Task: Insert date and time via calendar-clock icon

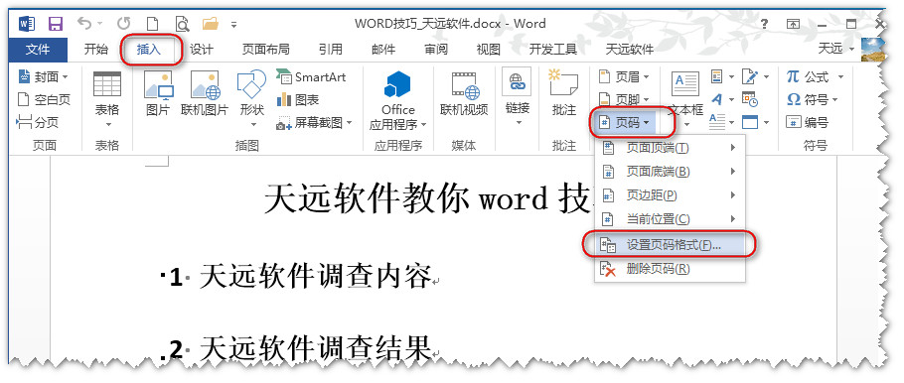Action: (x=750, y=99)
